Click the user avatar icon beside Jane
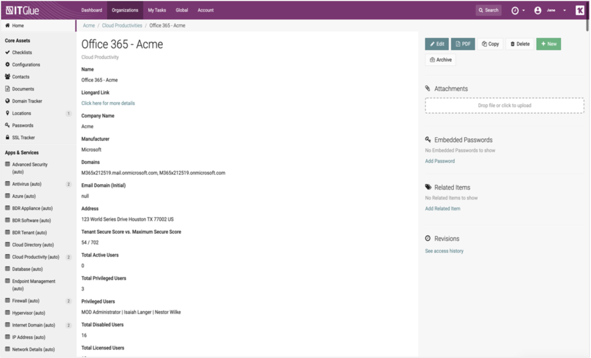 (x=538, y=10)
